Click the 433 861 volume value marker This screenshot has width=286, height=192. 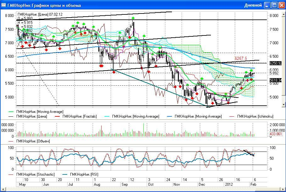click(x=276, y=134)
